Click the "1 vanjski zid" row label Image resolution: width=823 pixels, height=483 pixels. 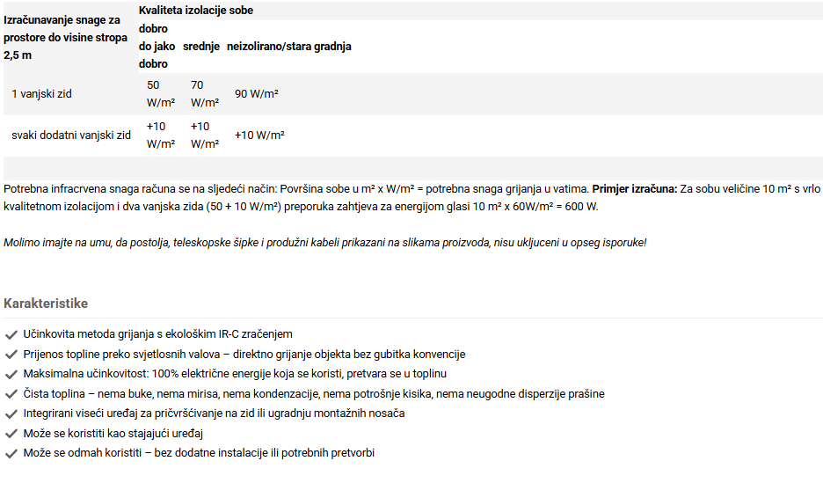(x=42, y=93)
